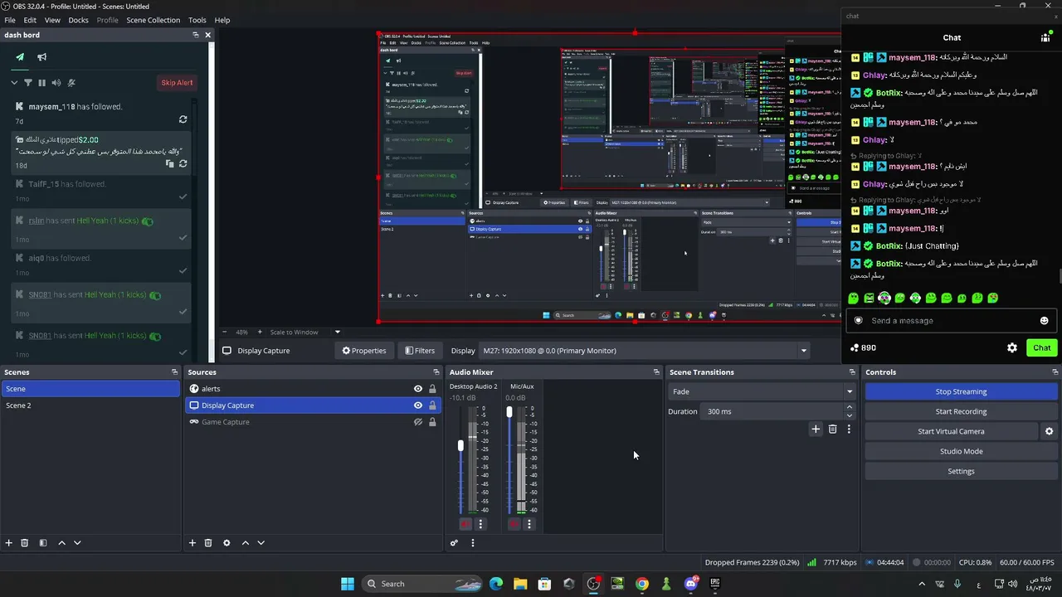Open the megaphone tab in dash bord
The width and height of the screenshot is (1062, 597).
coord(41,57)
